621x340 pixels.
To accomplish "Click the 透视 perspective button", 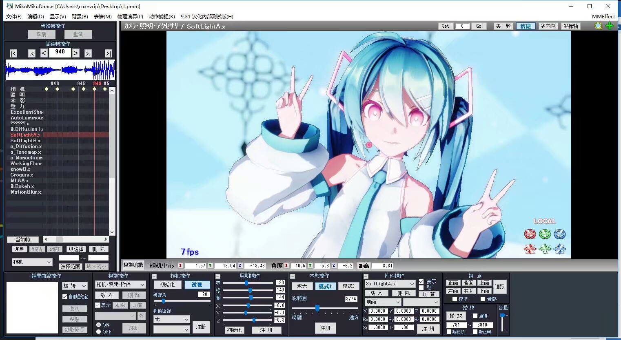I will click(x=197, y=285).
